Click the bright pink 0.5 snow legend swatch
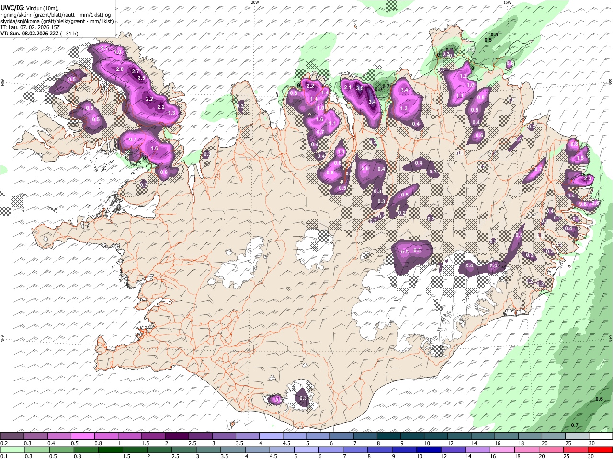Viewport: 613px width, 460px height. point(83,436)
